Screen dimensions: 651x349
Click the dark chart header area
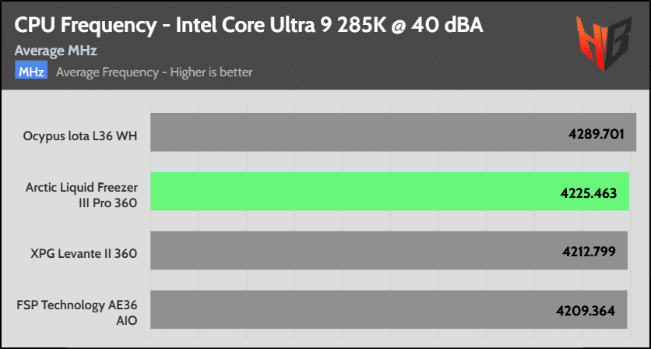click(x=325, y=45)
